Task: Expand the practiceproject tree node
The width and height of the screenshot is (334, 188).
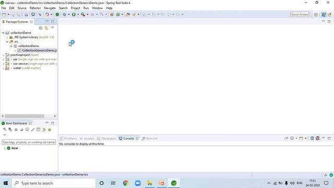Action: coord(3,55)
